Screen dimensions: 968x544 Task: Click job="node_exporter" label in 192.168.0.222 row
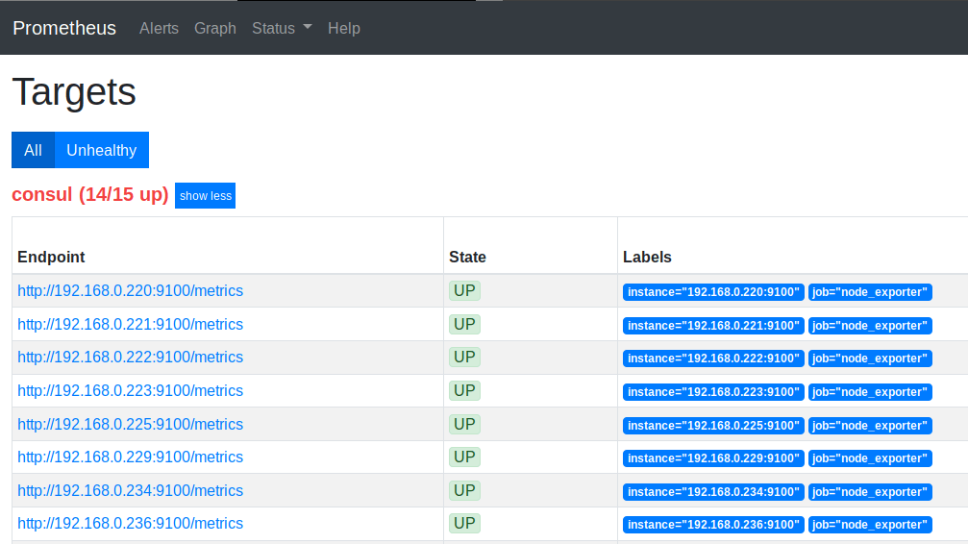[870, 359]
